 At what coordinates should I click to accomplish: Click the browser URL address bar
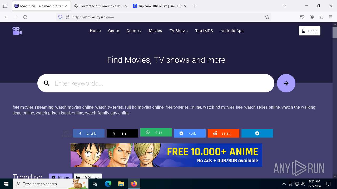click(x=163, y=17)
